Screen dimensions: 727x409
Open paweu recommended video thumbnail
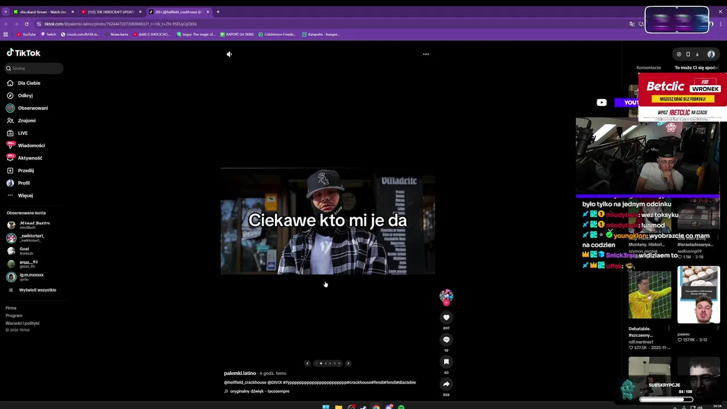pos(699,295)
